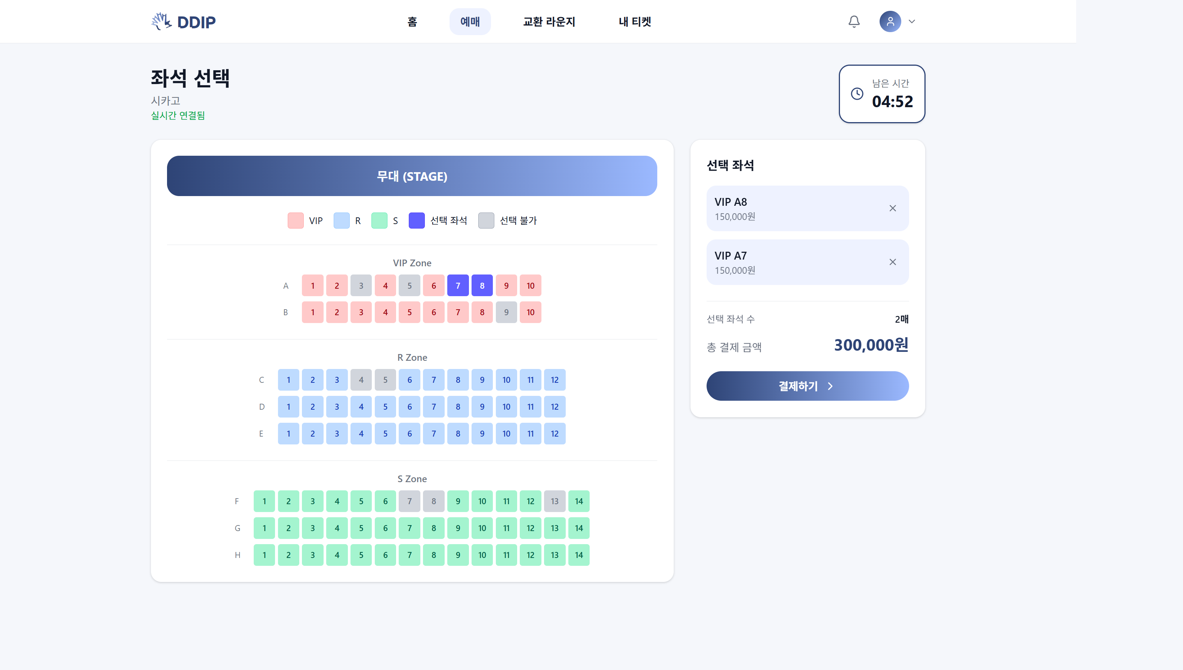
Task: Select seat B10 in the VIP Zone
Action: [530, 312]
